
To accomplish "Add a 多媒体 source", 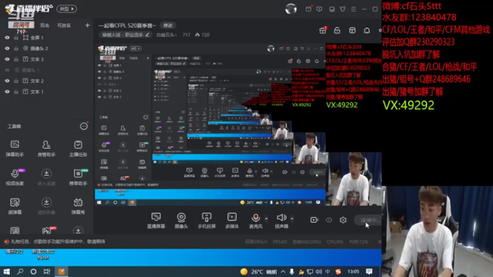I will coord(232,220).
